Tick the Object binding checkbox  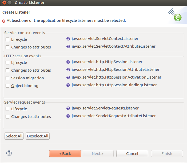(7, 86)
